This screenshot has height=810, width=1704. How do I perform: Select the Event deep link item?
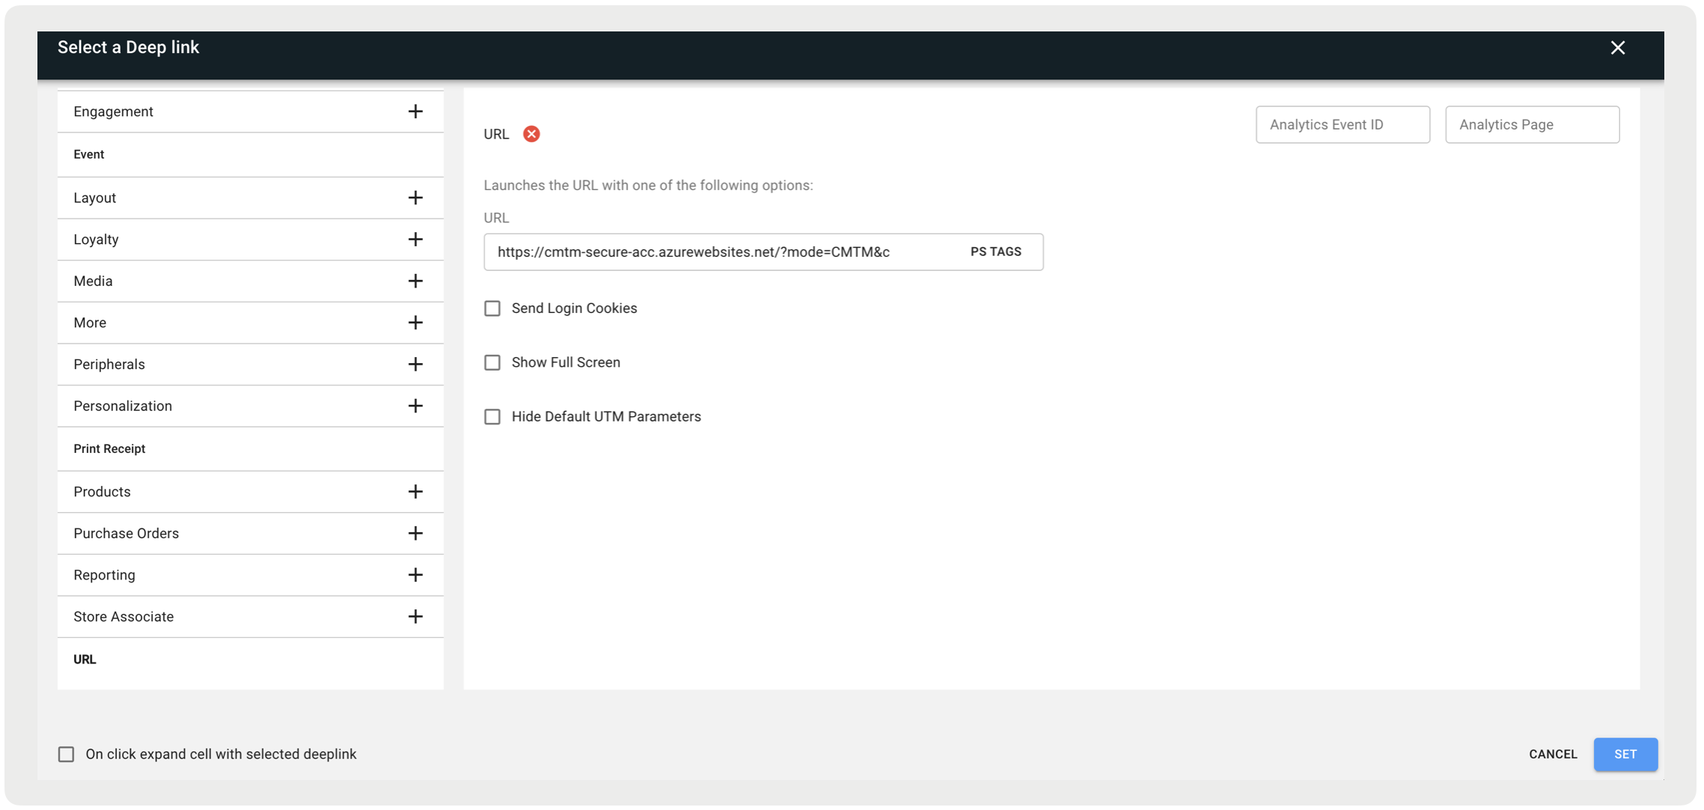click(x=250, y=154)
